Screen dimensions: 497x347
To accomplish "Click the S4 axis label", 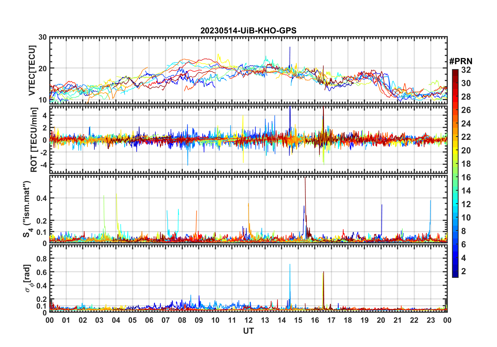I will click(x=27, y=209).
